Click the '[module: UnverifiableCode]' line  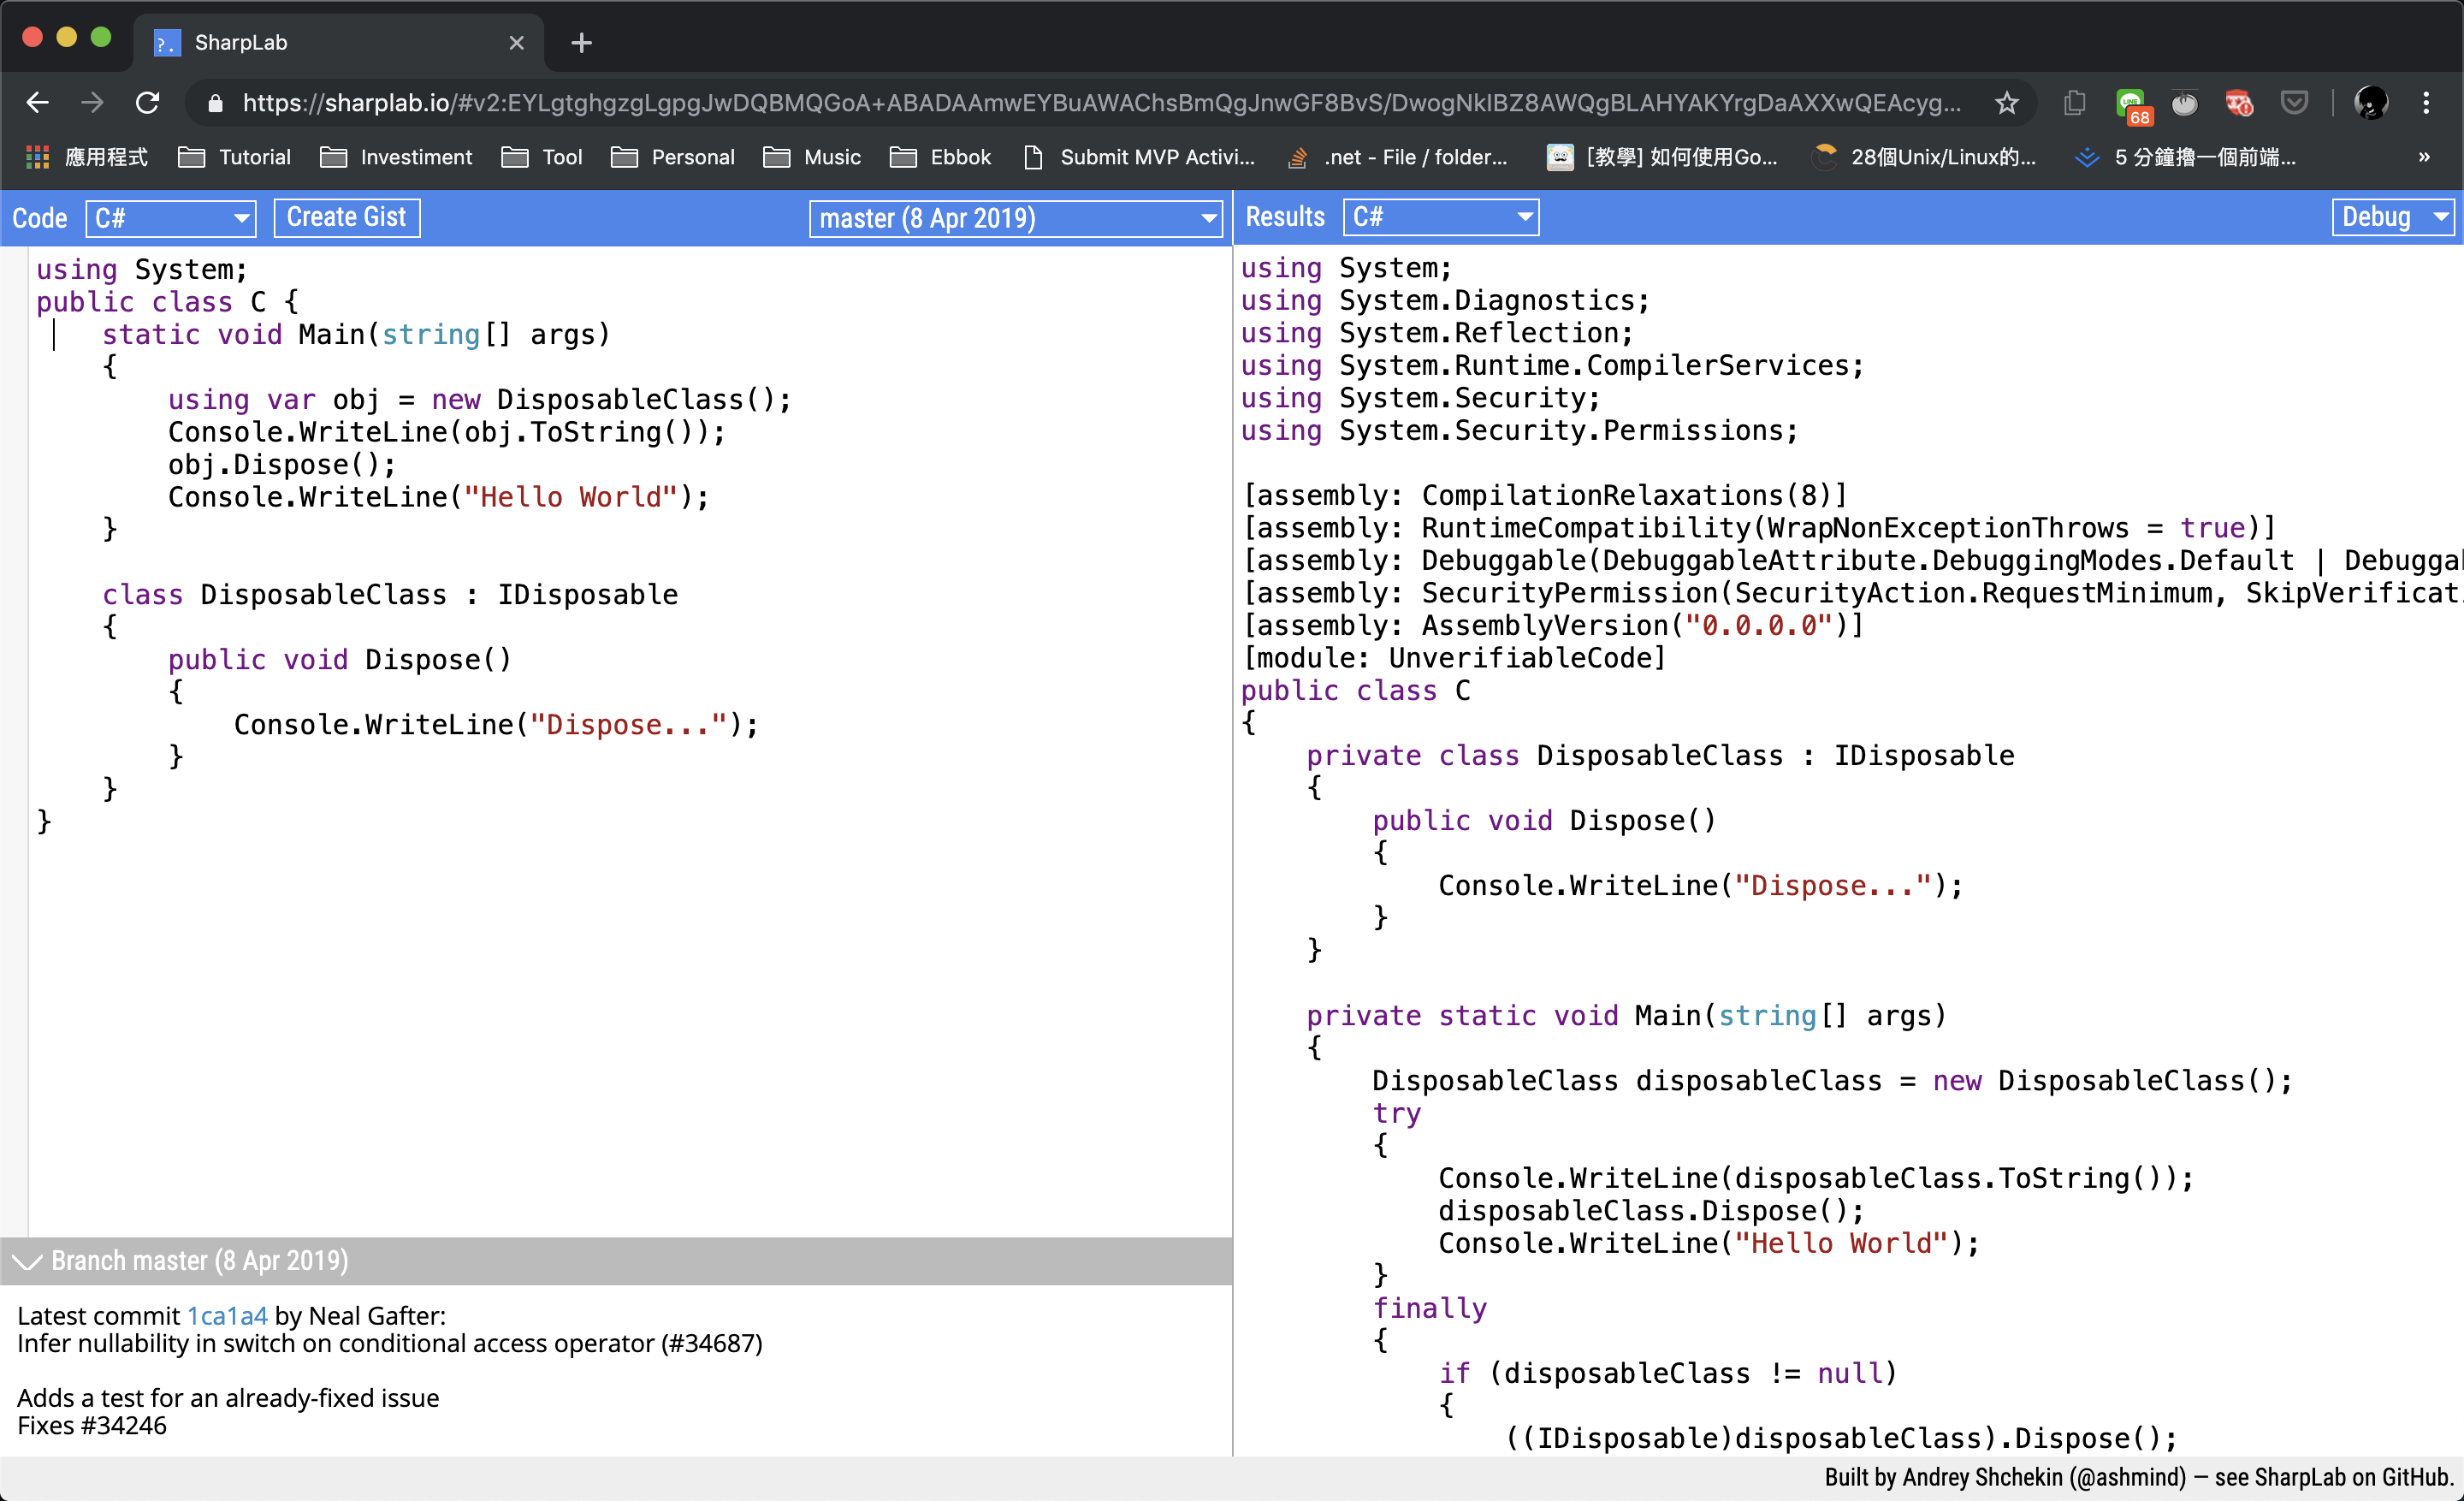(1454, 658)
